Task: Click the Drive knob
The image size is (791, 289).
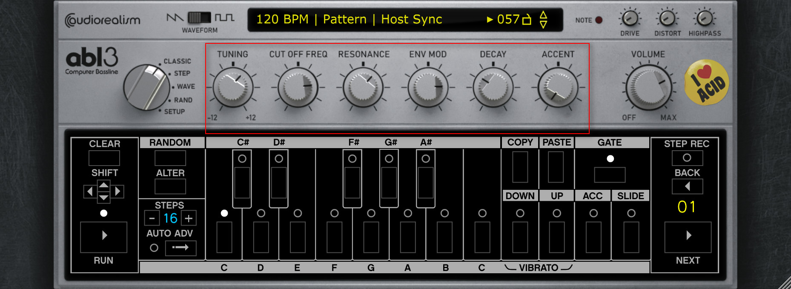Action: click(630, 18)
